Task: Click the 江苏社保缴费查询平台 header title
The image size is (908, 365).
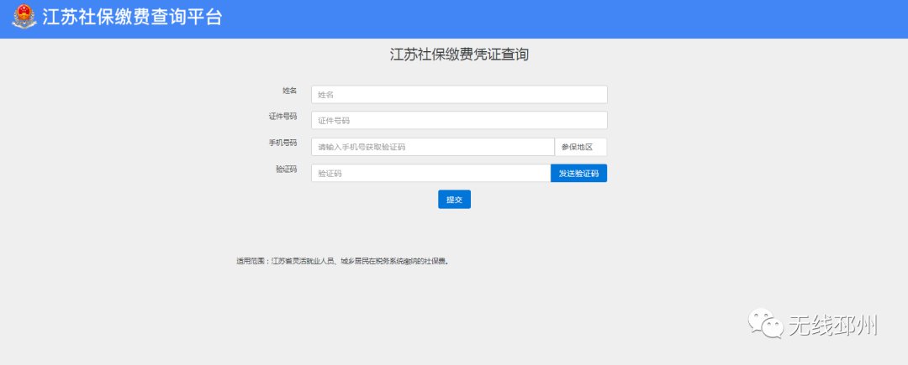Action: coord(132,18)
